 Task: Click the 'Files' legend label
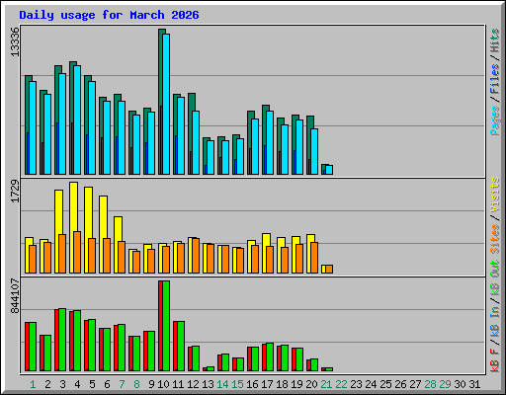tap(495, 79)
